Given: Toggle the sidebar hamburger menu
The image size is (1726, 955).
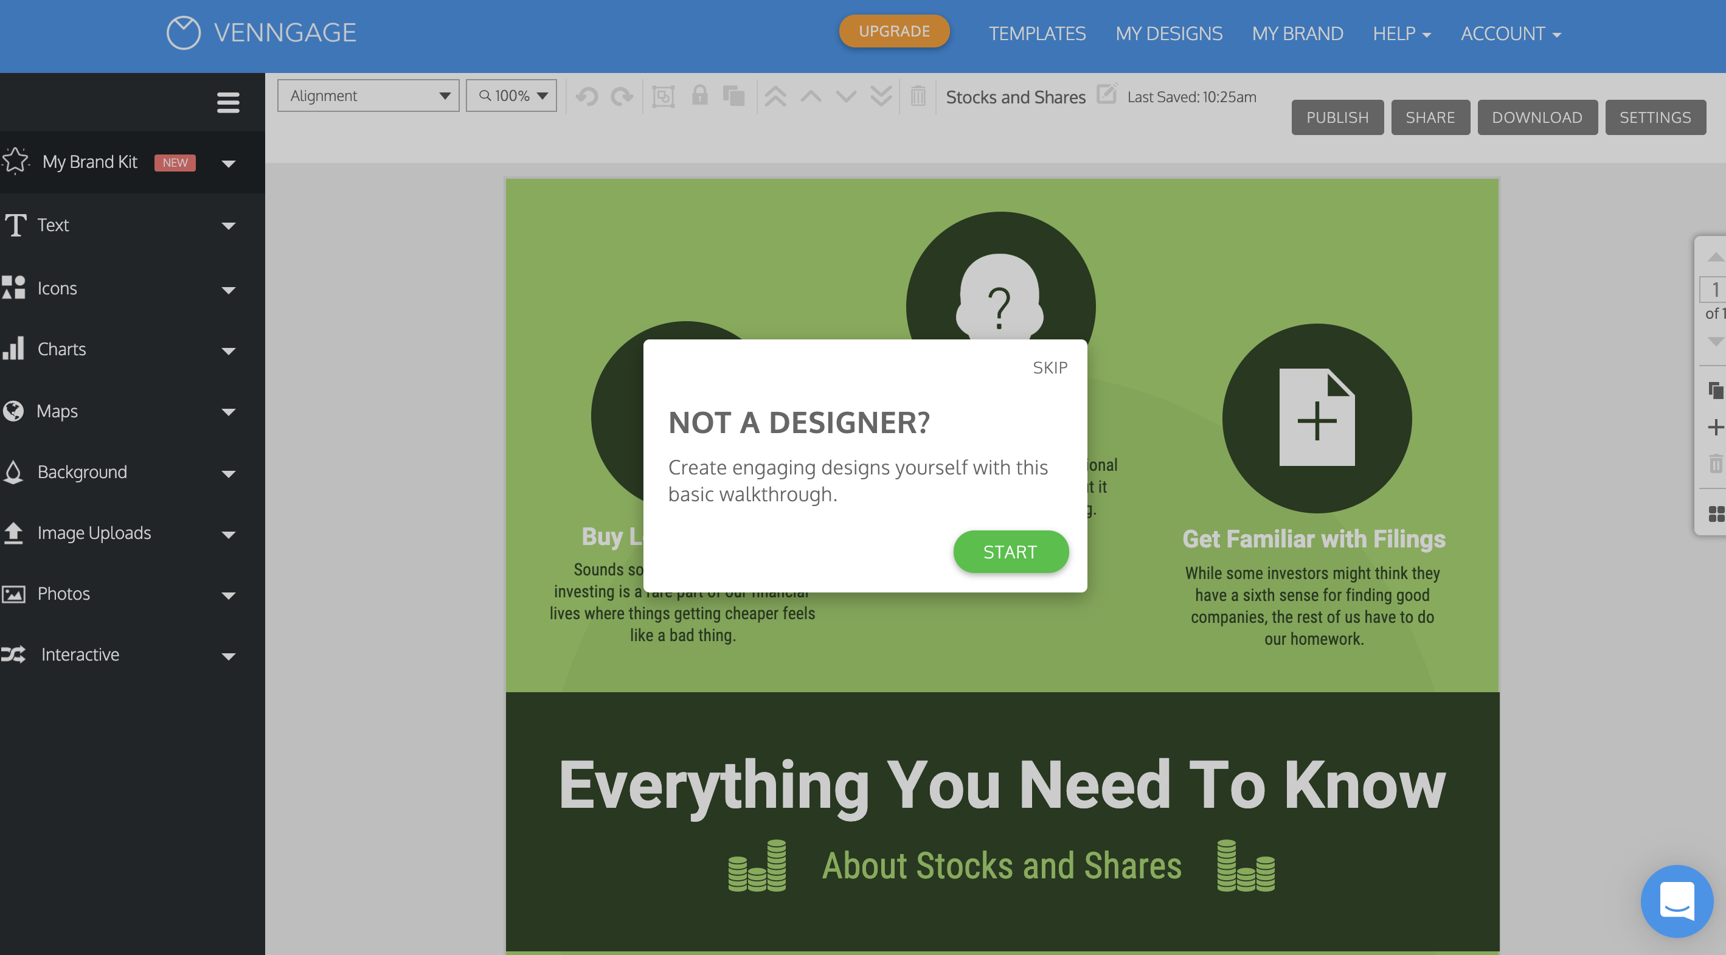Looking at the screenshot, I should point(229,103).
